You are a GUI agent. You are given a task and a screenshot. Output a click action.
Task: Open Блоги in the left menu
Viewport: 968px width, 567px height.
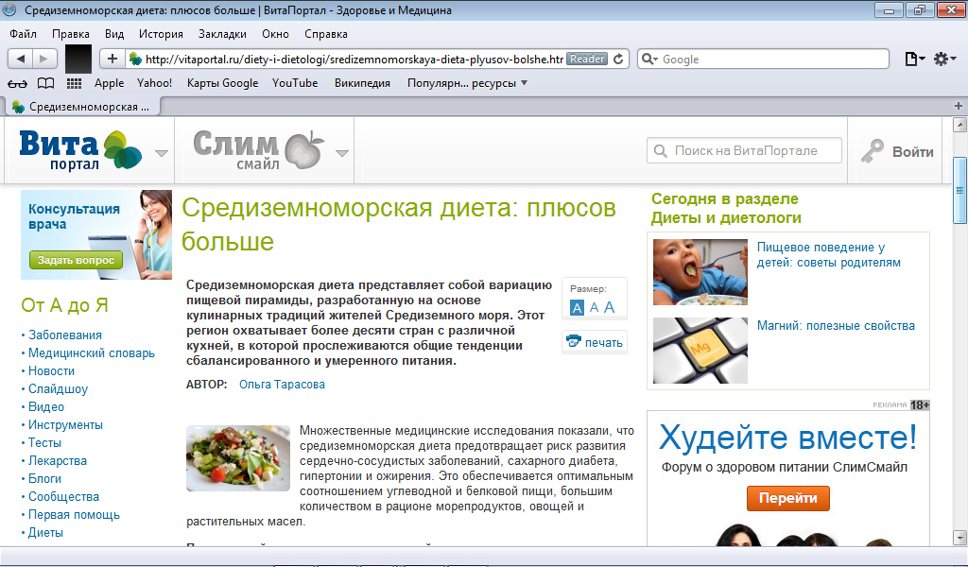click(44, 478)
